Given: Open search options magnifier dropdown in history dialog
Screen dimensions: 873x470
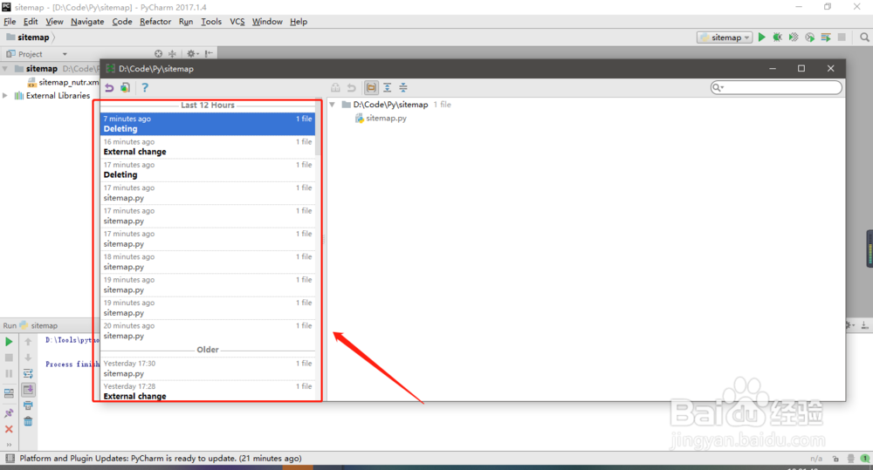Looking at the screenshot, I should point(718,87).
